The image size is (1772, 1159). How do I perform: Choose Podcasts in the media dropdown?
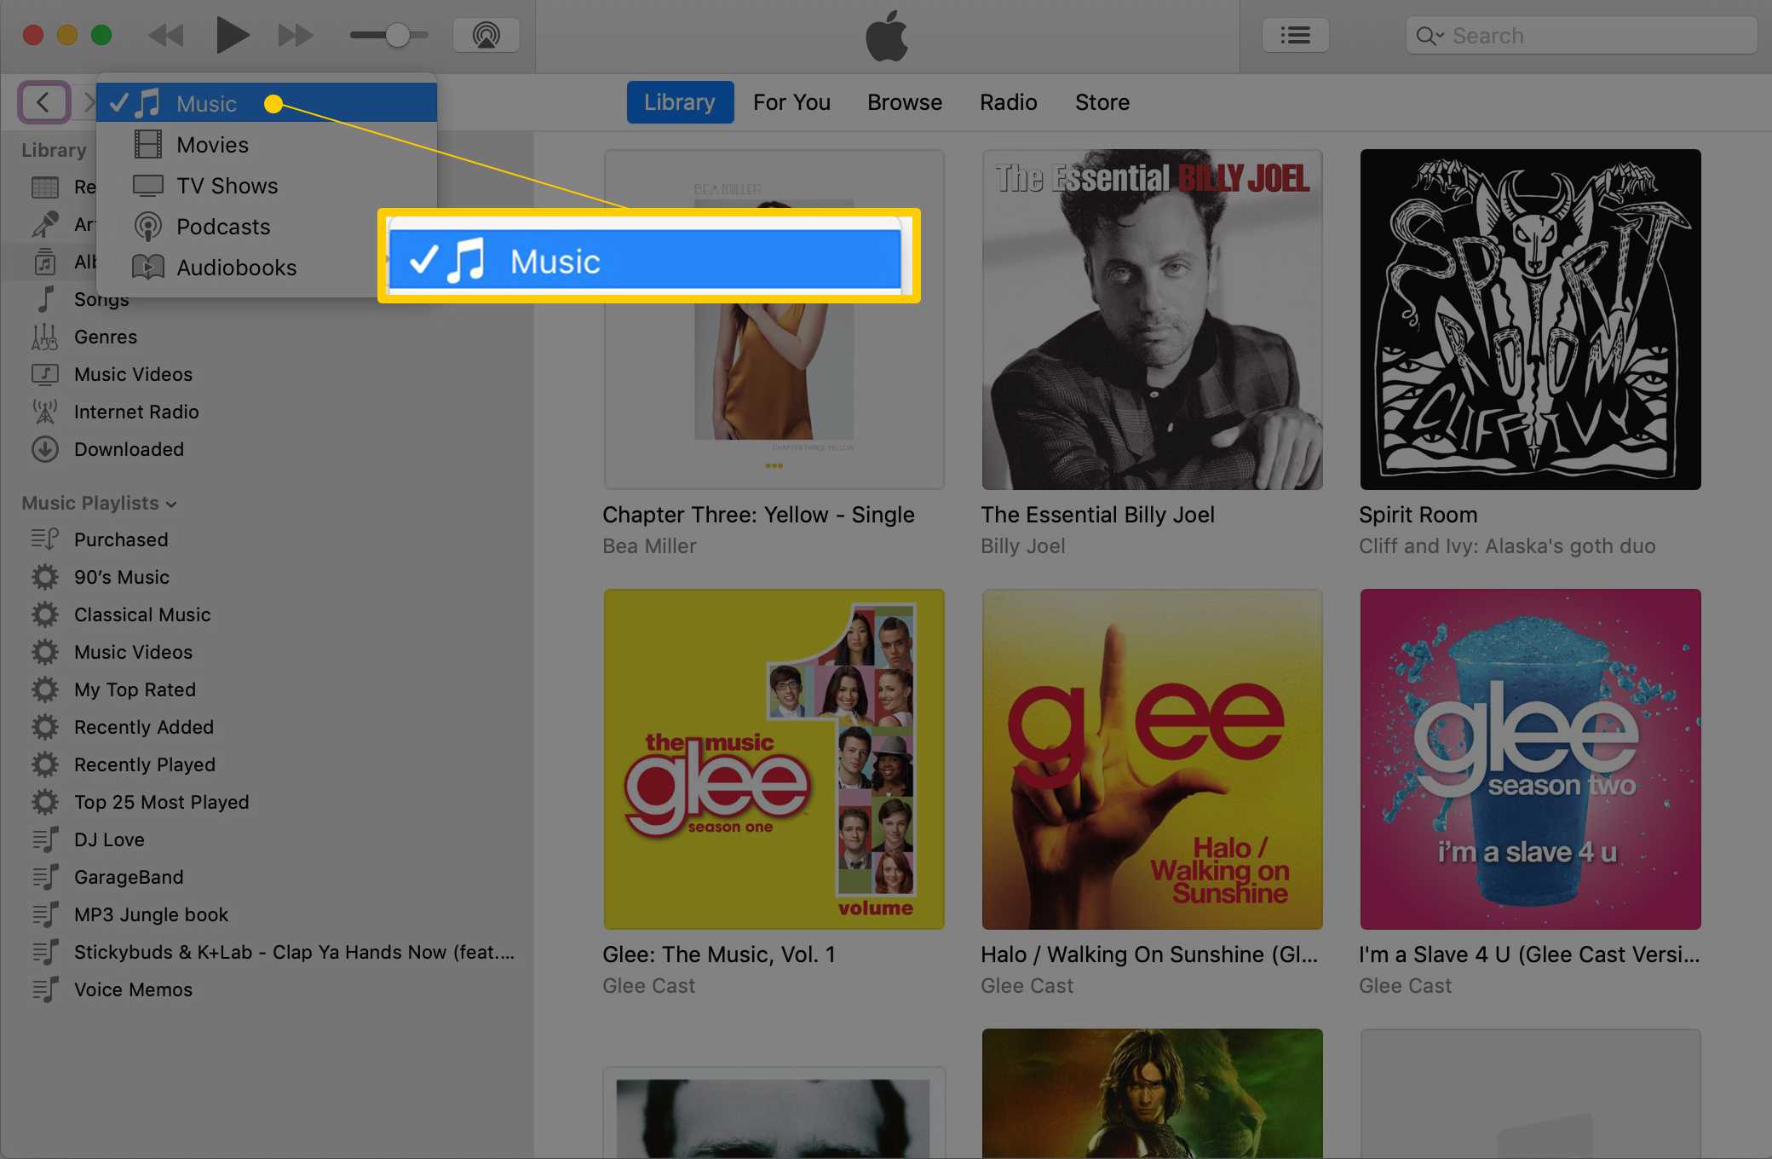click(x=237, y=227)
